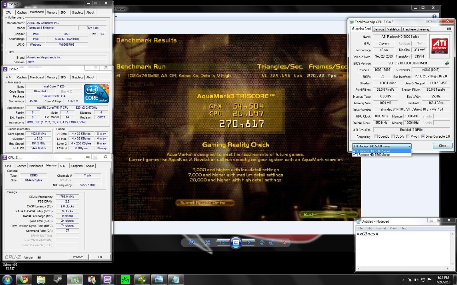457x285 pixels.
Task: Open About tab in bottom CPU-Z Memory window
Action: pyautogui.click(x=90, y=166)
